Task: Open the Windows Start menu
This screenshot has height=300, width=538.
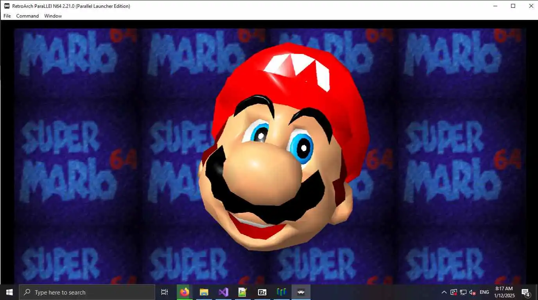Action: click(x=9, y=292)
